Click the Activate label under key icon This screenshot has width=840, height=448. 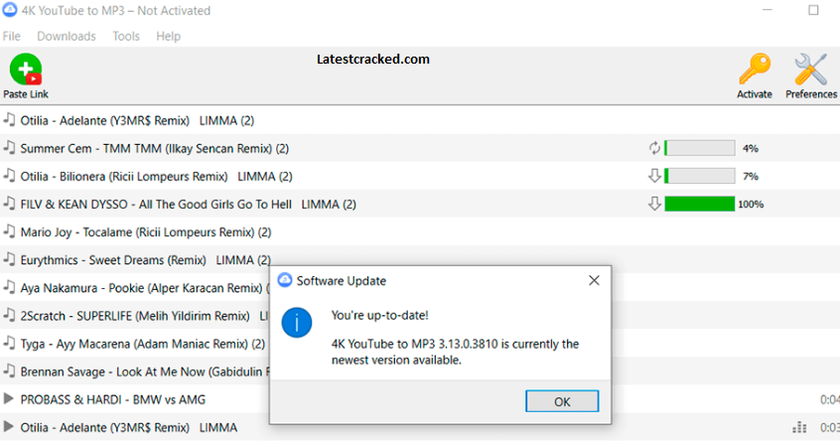pos(755,94)
